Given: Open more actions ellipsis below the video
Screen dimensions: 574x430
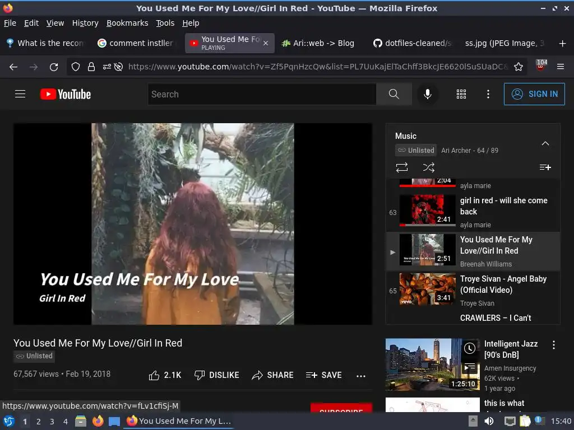Looking at the screenshot, I should click(x=361, y=376).
